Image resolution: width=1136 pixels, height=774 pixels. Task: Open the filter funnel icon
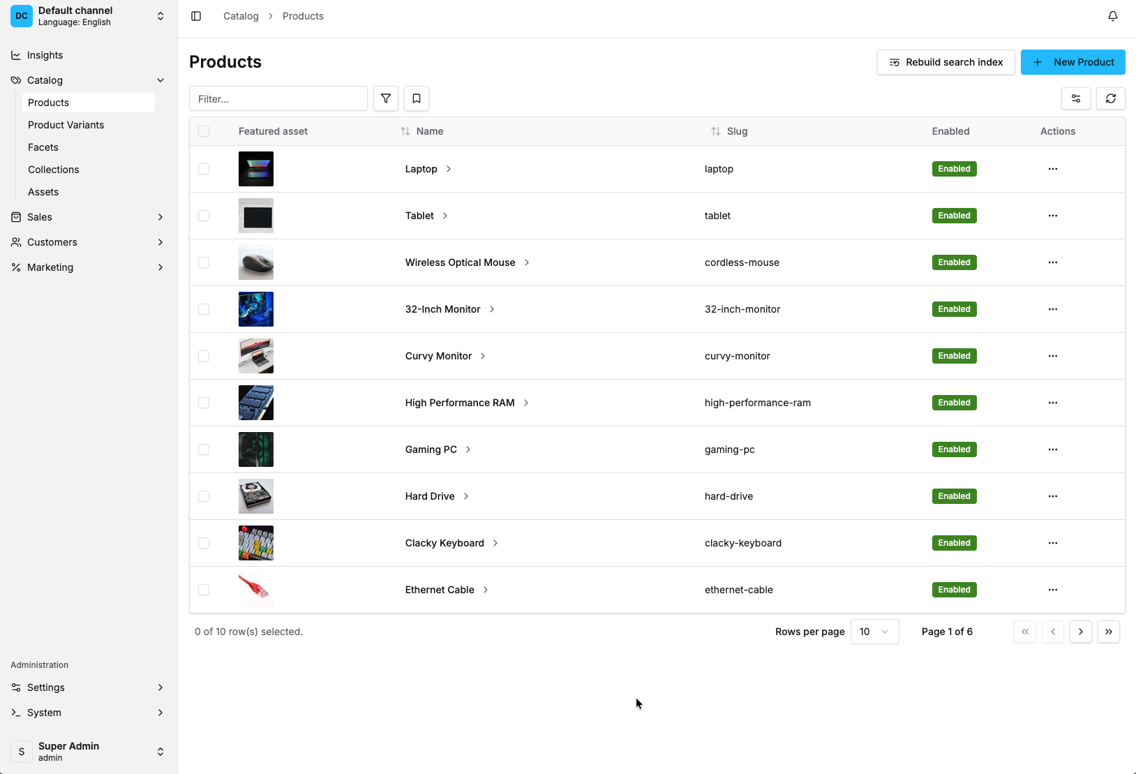[x=386, y=99]
